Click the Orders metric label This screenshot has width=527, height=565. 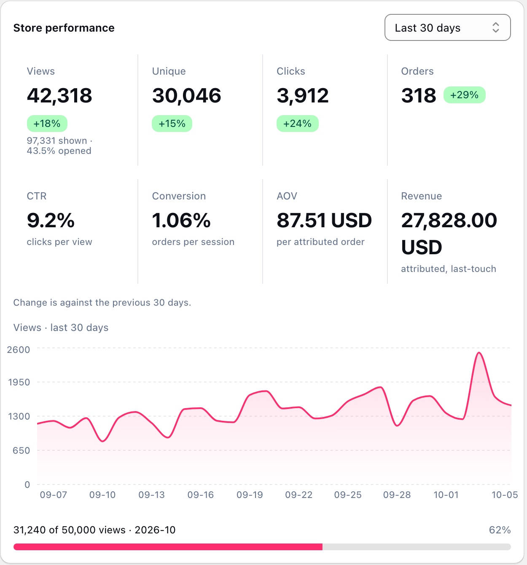coord(417,71)
